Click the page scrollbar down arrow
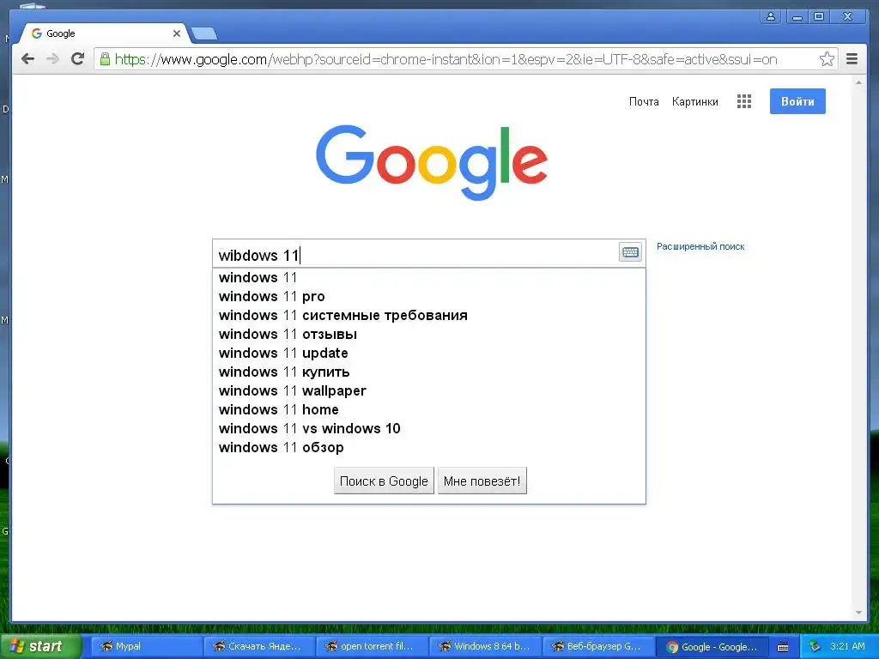Screen dimensions: 879x659 [x=858, y=613]
